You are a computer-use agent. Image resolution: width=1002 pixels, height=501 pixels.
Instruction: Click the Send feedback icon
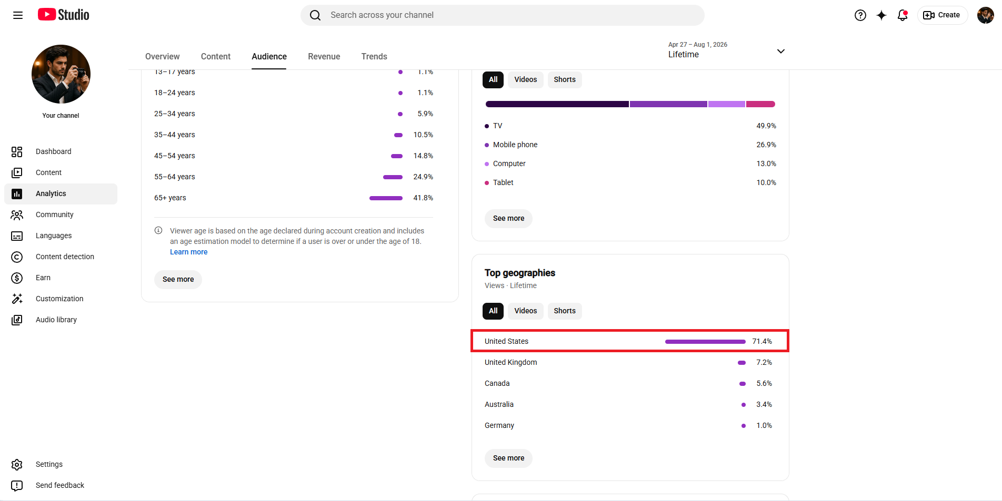click(17, 486)
